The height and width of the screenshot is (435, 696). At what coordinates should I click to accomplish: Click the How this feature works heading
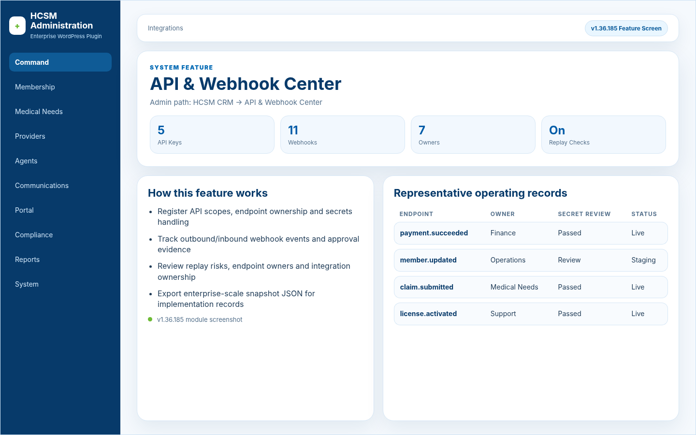pos(208,193)
